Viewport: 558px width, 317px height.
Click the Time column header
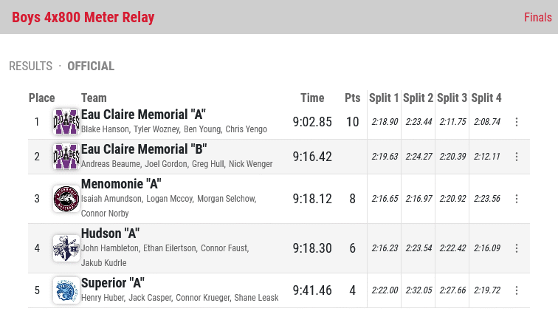tap(312, 98)
